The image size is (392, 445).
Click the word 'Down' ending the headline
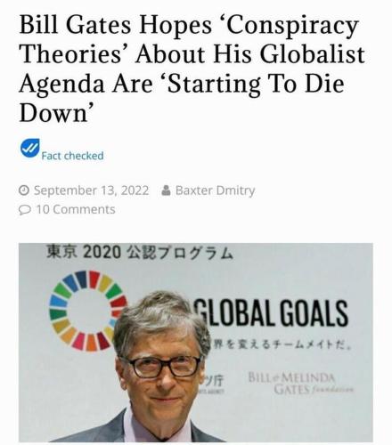click(56, 113)
